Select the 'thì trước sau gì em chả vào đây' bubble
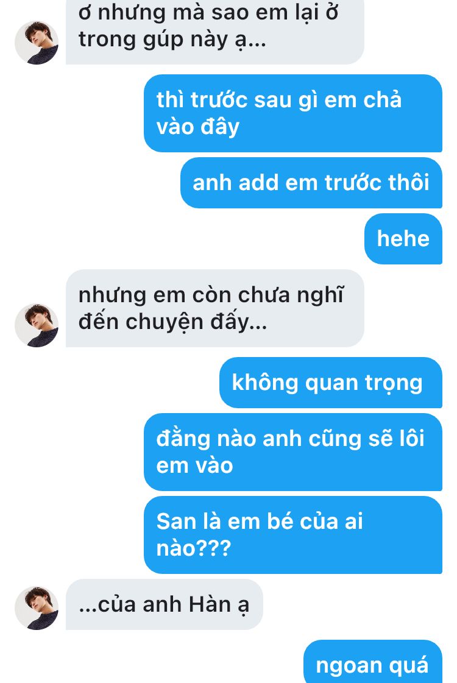Viewport: 457px width, 683px height. pos(292,113)
